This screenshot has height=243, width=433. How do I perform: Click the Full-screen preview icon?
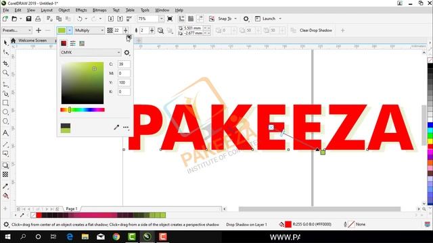170,19
